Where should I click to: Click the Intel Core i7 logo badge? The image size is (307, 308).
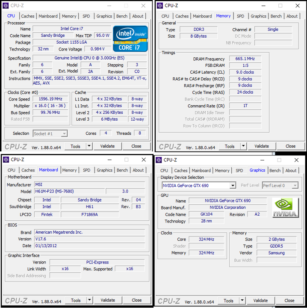click(x=130, y=38)
